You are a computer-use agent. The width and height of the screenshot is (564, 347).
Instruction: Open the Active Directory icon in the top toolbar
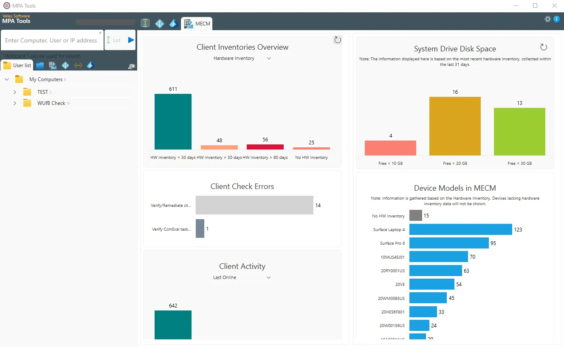point(160,23)
